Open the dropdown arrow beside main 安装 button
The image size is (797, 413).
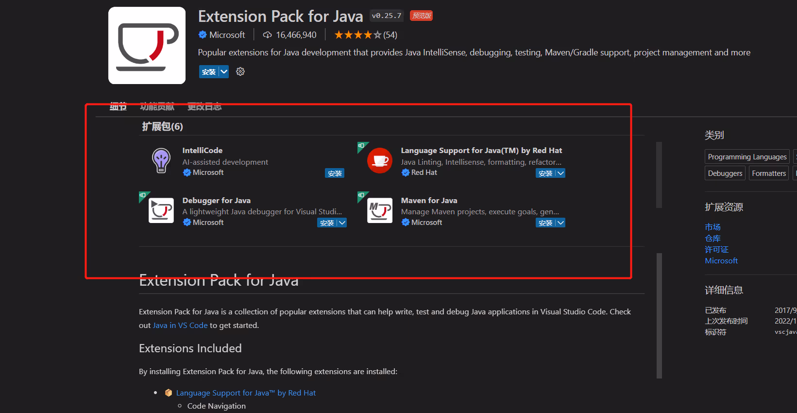click(x=224, y=71)
